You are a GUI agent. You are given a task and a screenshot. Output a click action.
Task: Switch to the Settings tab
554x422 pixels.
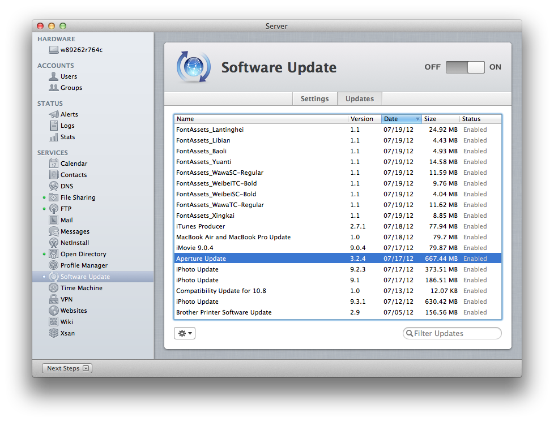(314, 99)
